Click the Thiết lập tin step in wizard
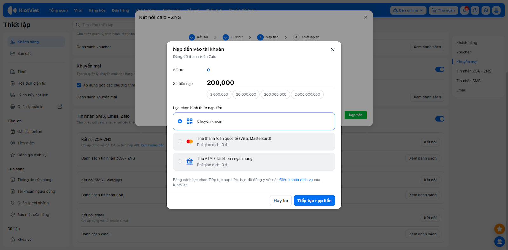 (306, 37)
